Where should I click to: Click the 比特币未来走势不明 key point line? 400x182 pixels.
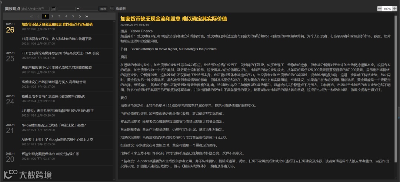(183, 153)
